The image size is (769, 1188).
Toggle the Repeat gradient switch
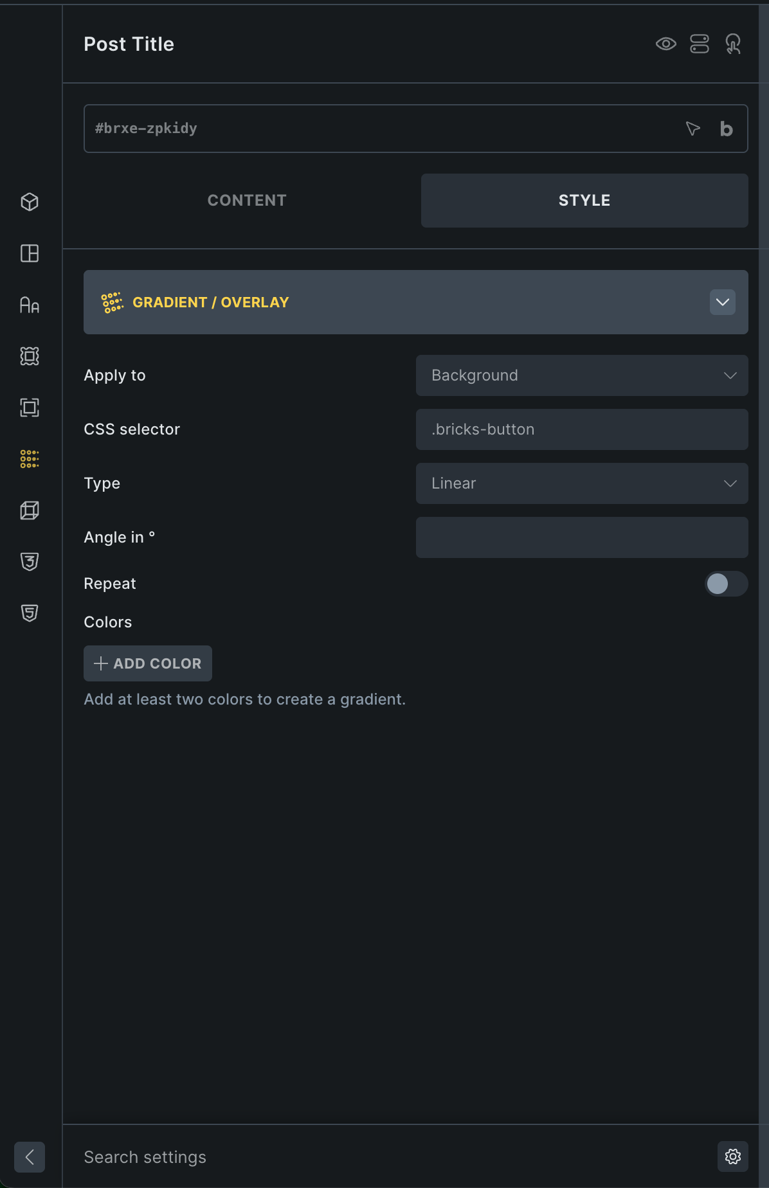(x=726, y=584)
